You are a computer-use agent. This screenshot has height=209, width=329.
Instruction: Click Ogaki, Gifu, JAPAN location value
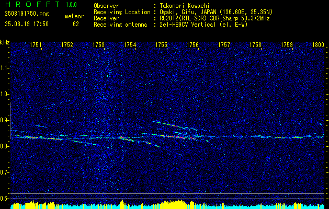pyautogui.click(x=216, y=12)
